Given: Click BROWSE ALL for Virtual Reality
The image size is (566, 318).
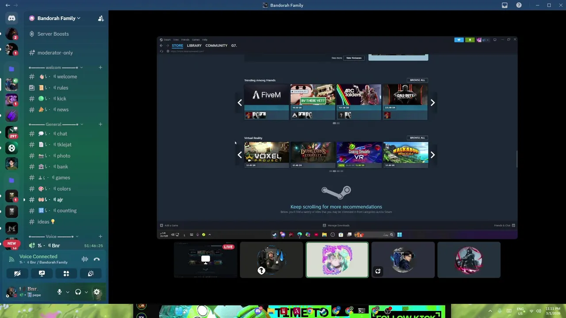Looking at the screenshot, I should 417,138.
